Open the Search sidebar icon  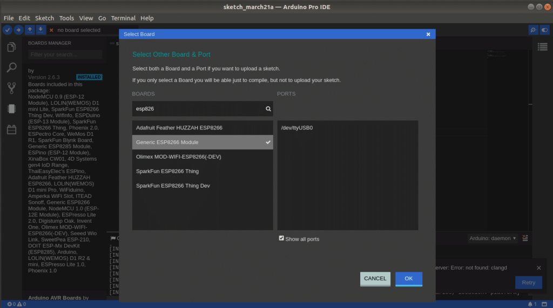tap(11, 67)
